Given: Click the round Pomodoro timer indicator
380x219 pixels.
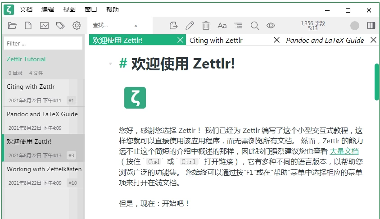Looking at the screenshot, I should point(355,26).
